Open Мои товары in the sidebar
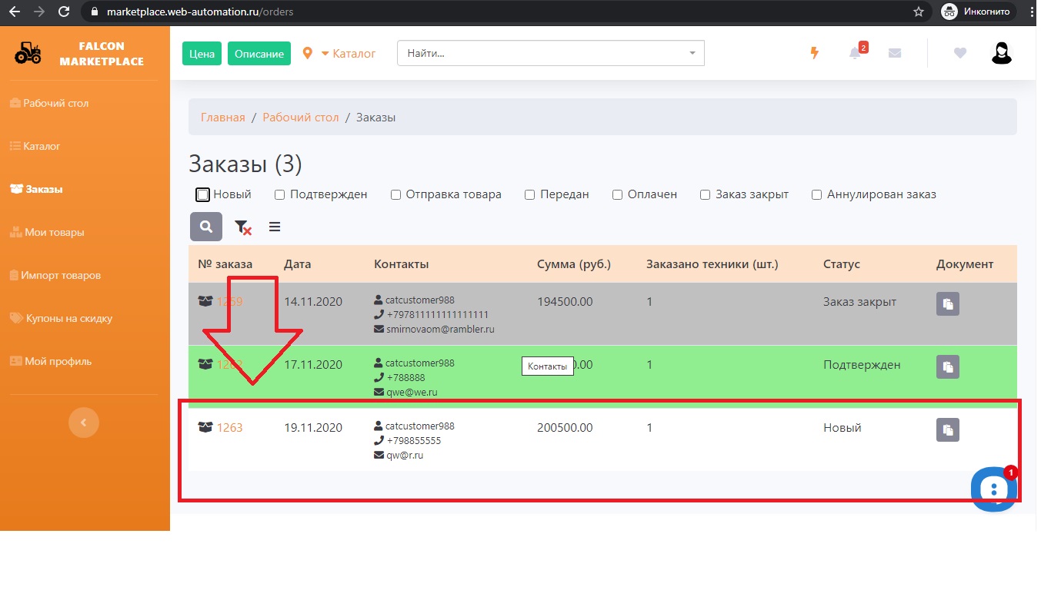Viewport: 1051px width, 590px height. point(54,232)
